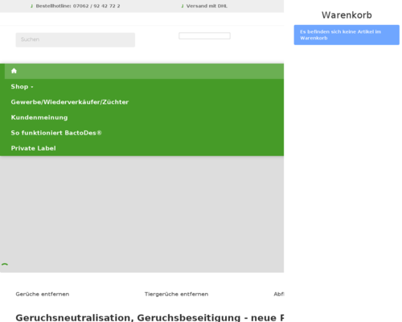Select the empty box beside the search field
The width and height of the screenshot is (402, 322).
coord(204,35)
